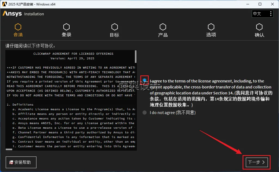Click the 确认 step hexagon icon
Screen dimensions: 279x172
click(x=259, y=27)
